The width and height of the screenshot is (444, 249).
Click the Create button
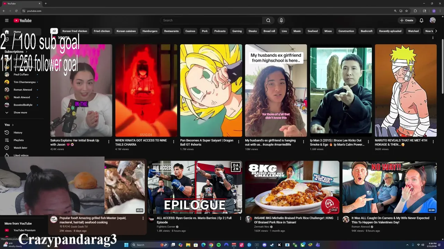click(x=407, y=20)
